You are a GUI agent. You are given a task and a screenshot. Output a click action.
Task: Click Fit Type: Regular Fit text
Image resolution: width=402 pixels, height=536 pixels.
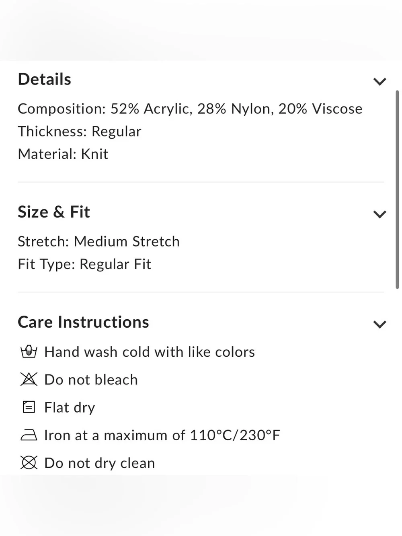pos(84,264)
